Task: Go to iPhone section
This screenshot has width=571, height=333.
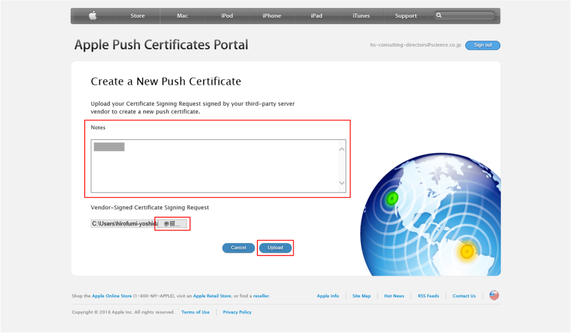Action: pyautogui.click(x=272, y=16)
